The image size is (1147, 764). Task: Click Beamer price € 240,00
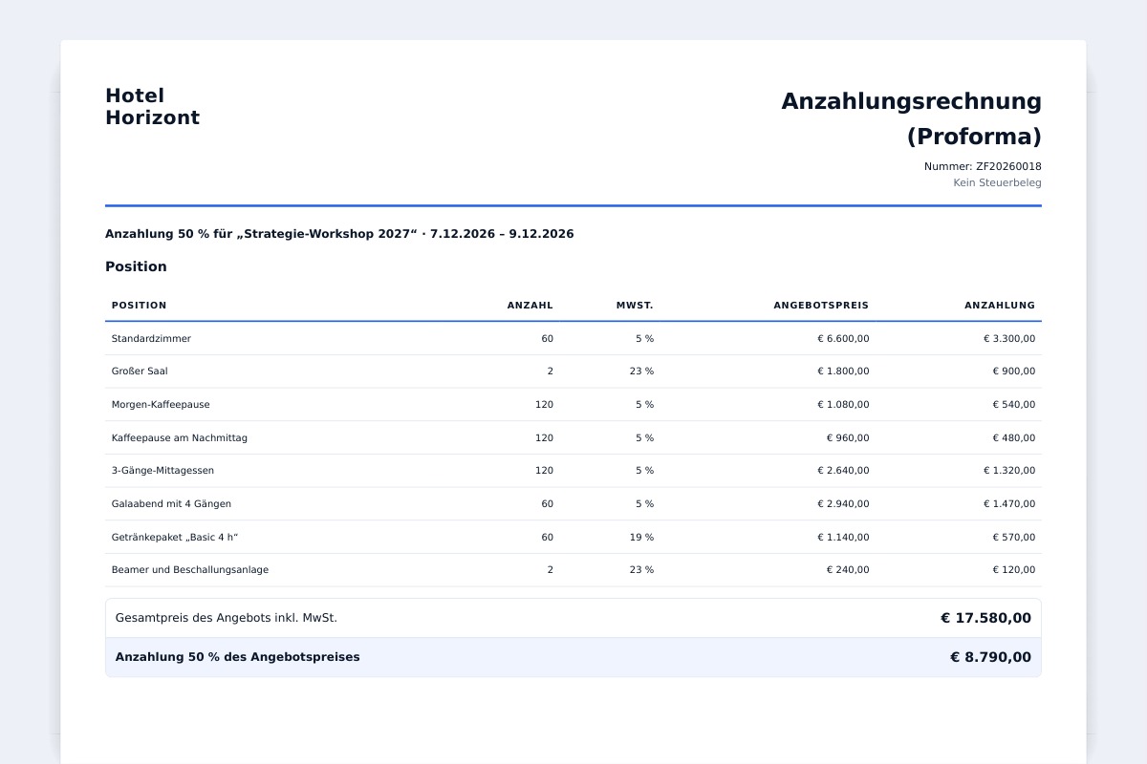[x=848, y=570]
